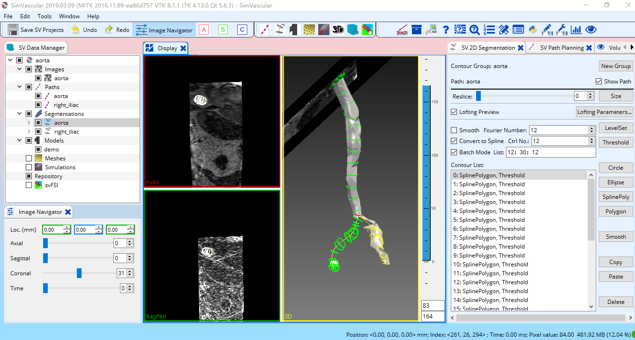
Task: Toggle the Show Path checkbox
Action: 598,82
